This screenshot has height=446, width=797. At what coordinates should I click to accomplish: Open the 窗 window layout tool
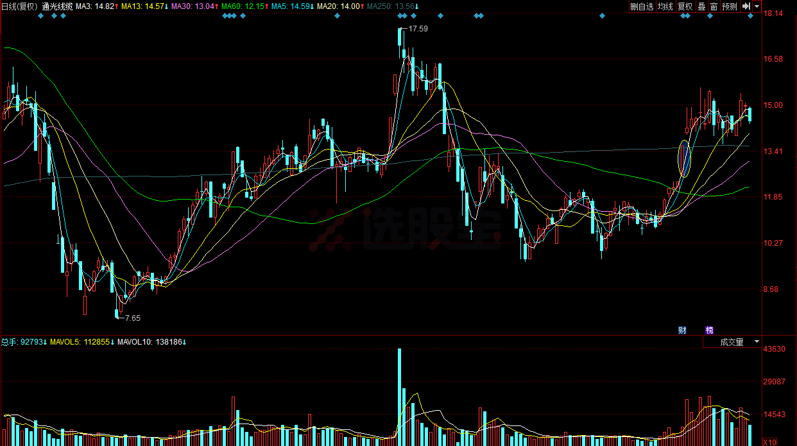[x=714, y=6]
